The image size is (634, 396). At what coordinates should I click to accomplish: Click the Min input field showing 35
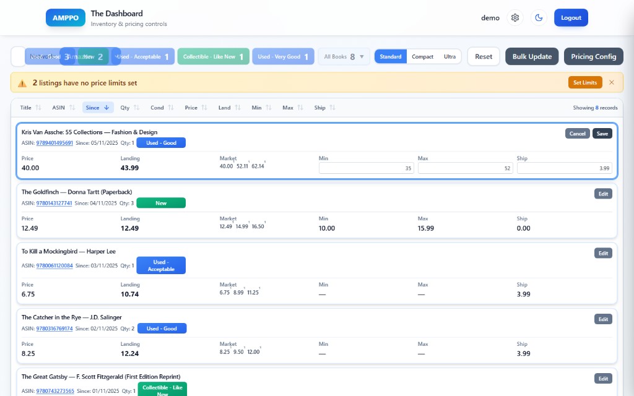367,168
